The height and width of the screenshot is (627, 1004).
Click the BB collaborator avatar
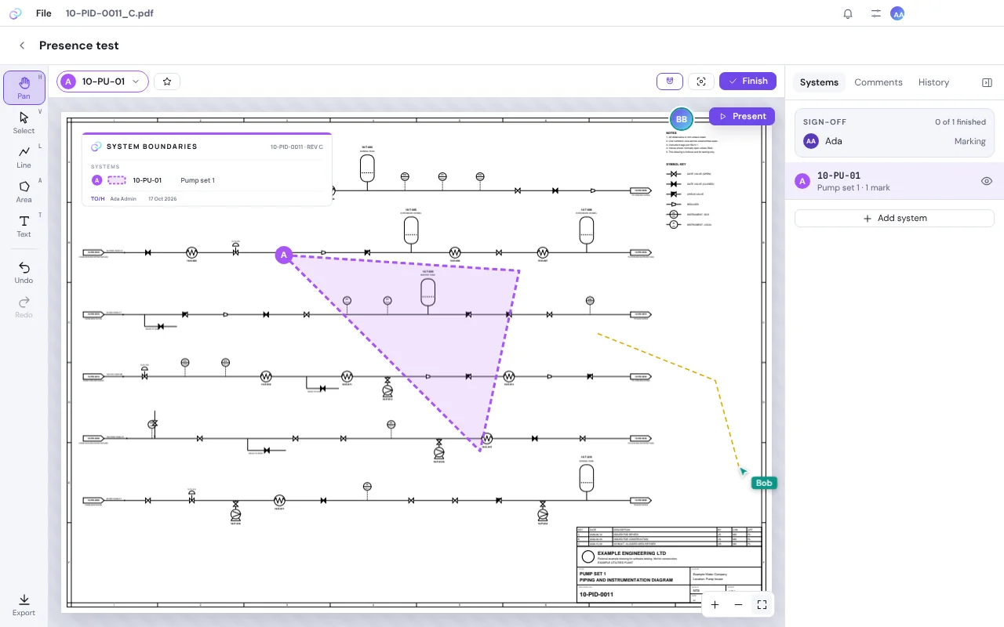click(x=682, y=119)
